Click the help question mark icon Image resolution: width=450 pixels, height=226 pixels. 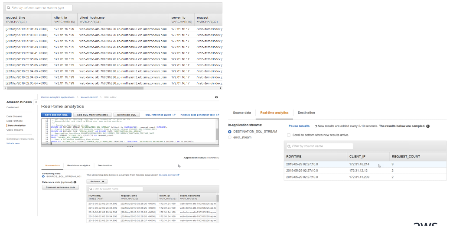click(216, 97)
